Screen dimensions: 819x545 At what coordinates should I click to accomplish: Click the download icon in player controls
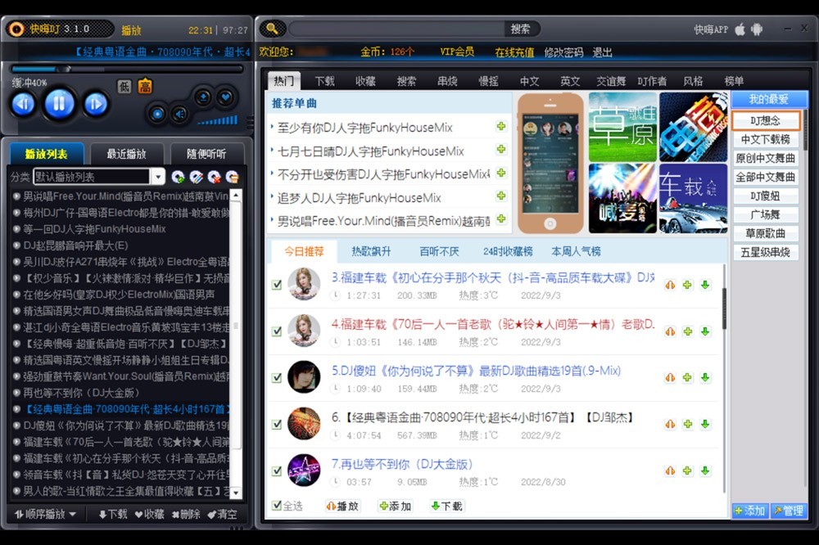point(202,97)
